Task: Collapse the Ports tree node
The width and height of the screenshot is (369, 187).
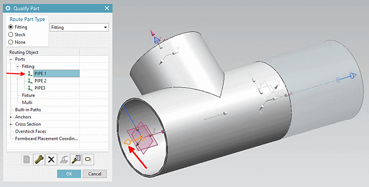Action: pyautogui.click(x=11, y=59)
